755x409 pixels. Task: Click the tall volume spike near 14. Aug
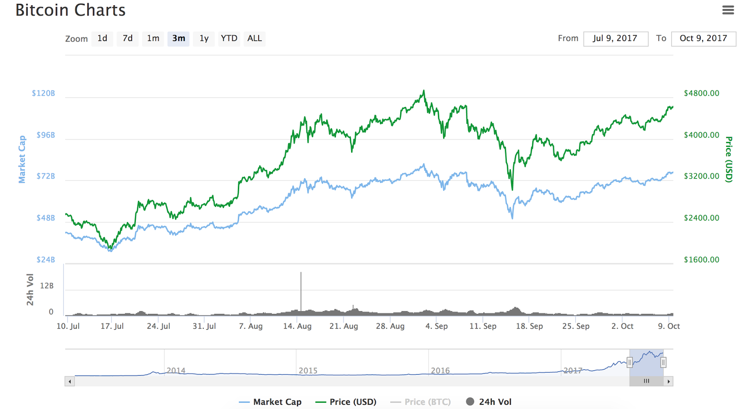[x=301, y=291]
